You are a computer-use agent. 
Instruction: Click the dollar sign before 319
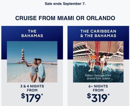click(89, 96)
